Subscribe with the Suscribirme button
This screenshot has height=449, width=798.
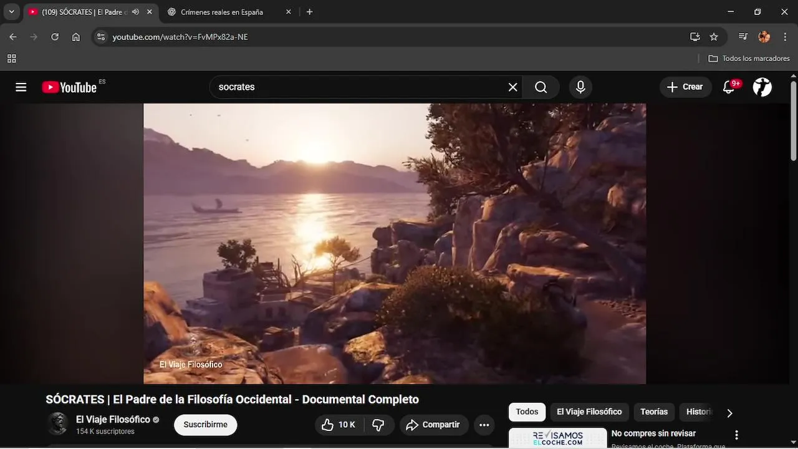click(205, 425)
